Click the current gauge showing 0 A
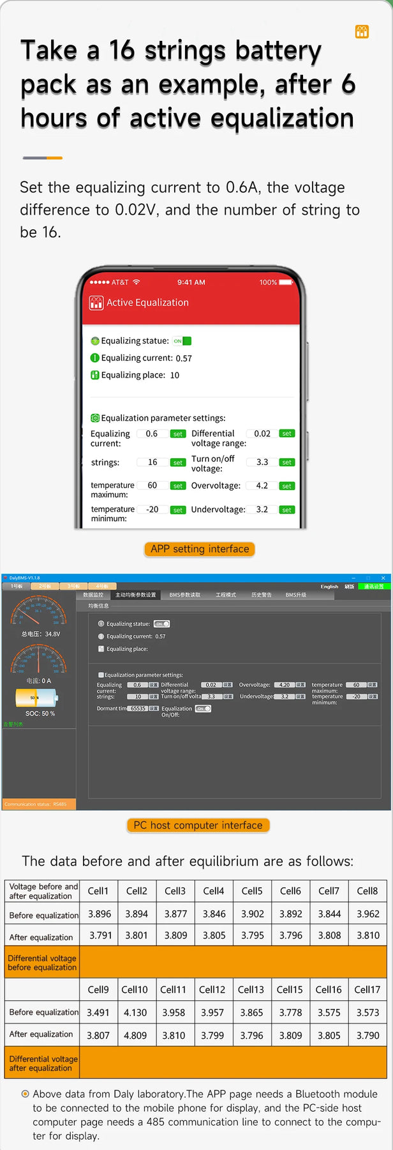The height and width of the screenshot is (1150, 393). click(39, 659)
